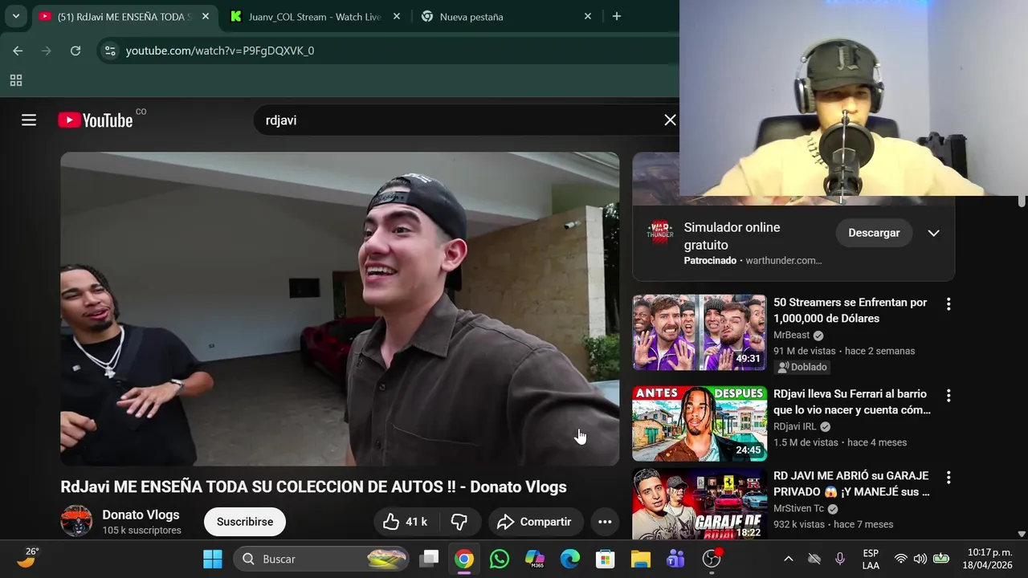The height and width of the screenshot is (578, 1028).
Task: Visit the MrStiven Tc channel link
Action: [x=799, y=508]
